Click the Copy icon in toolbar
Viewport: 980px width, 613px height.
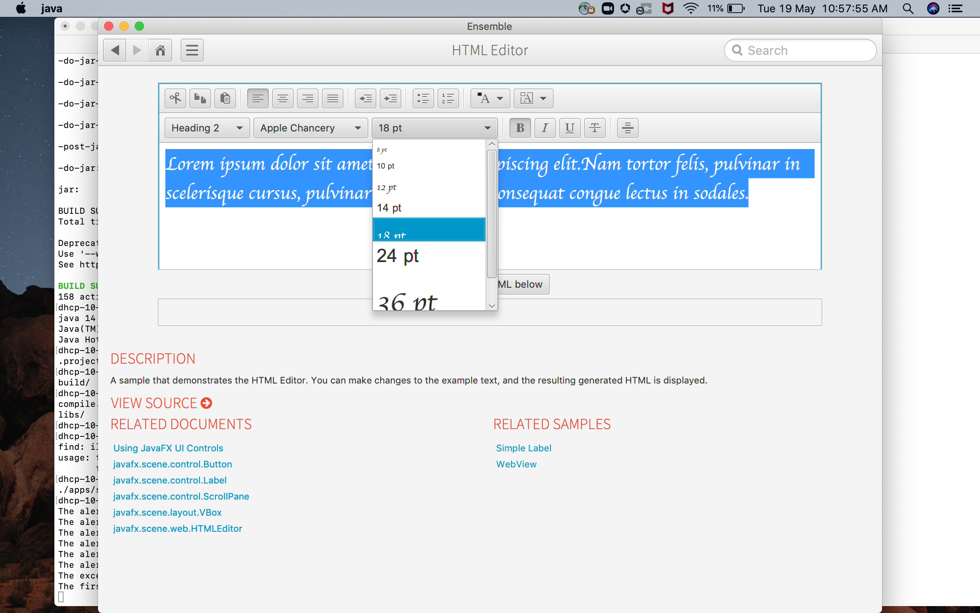[x=200, y=98]
